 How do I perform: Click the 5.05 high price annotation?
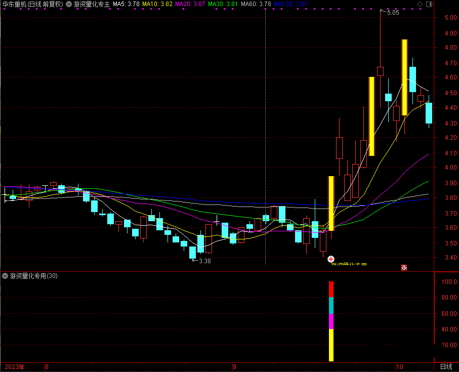[393, 13]
